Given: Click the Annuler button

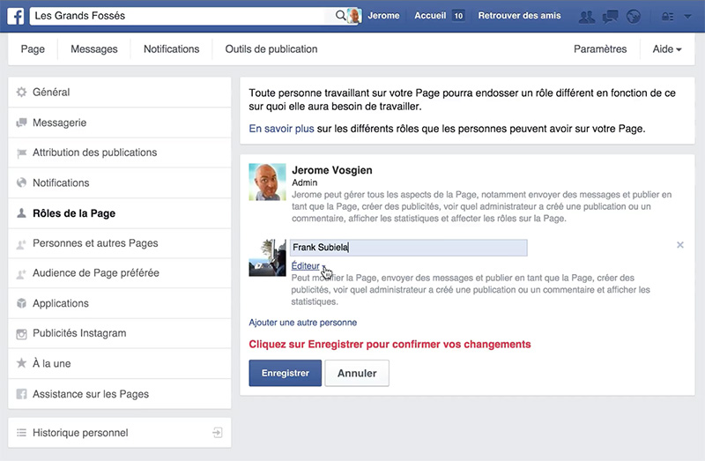Looking at the screenshot, I should pyautogui.click(x=357, y=373).
